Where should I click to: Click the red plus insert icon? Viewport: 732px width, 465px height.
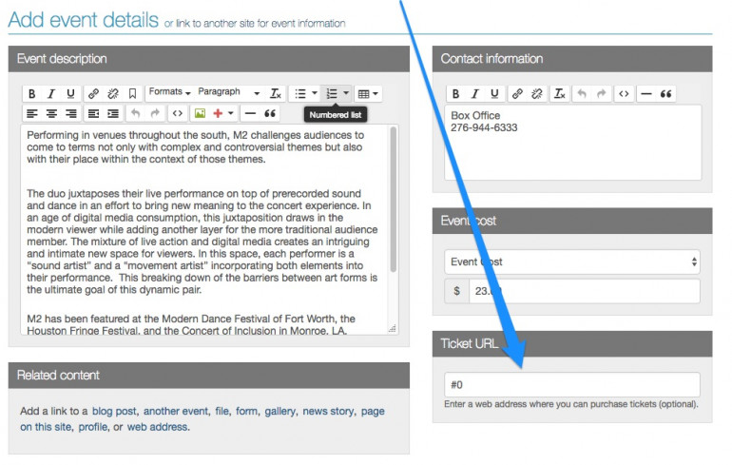[x=218, y=113]
